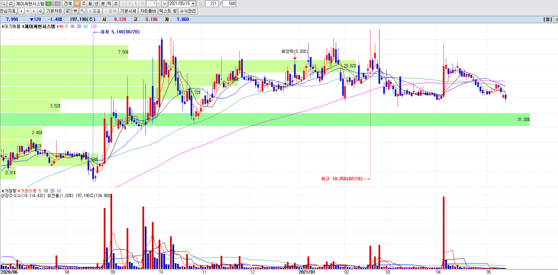Screen dimensions: 558x275
Task: Select interval preset 1
Action: click(x=123, y=3)
